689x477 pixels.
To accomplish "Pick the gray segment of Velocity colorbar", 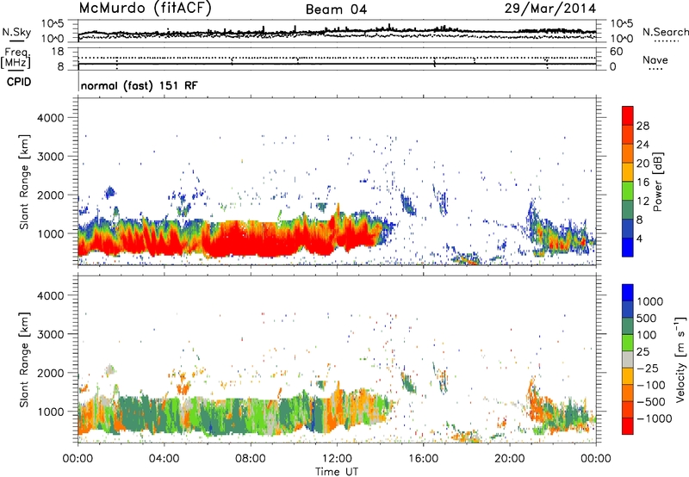I will click(x=628, y=360).
